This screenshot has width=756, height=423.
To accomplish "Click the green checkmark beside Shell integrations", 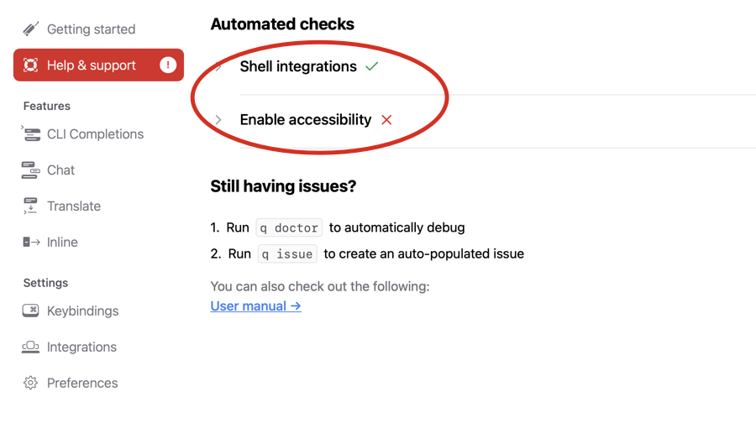I will pyautogui.click(x=372, y=66).
